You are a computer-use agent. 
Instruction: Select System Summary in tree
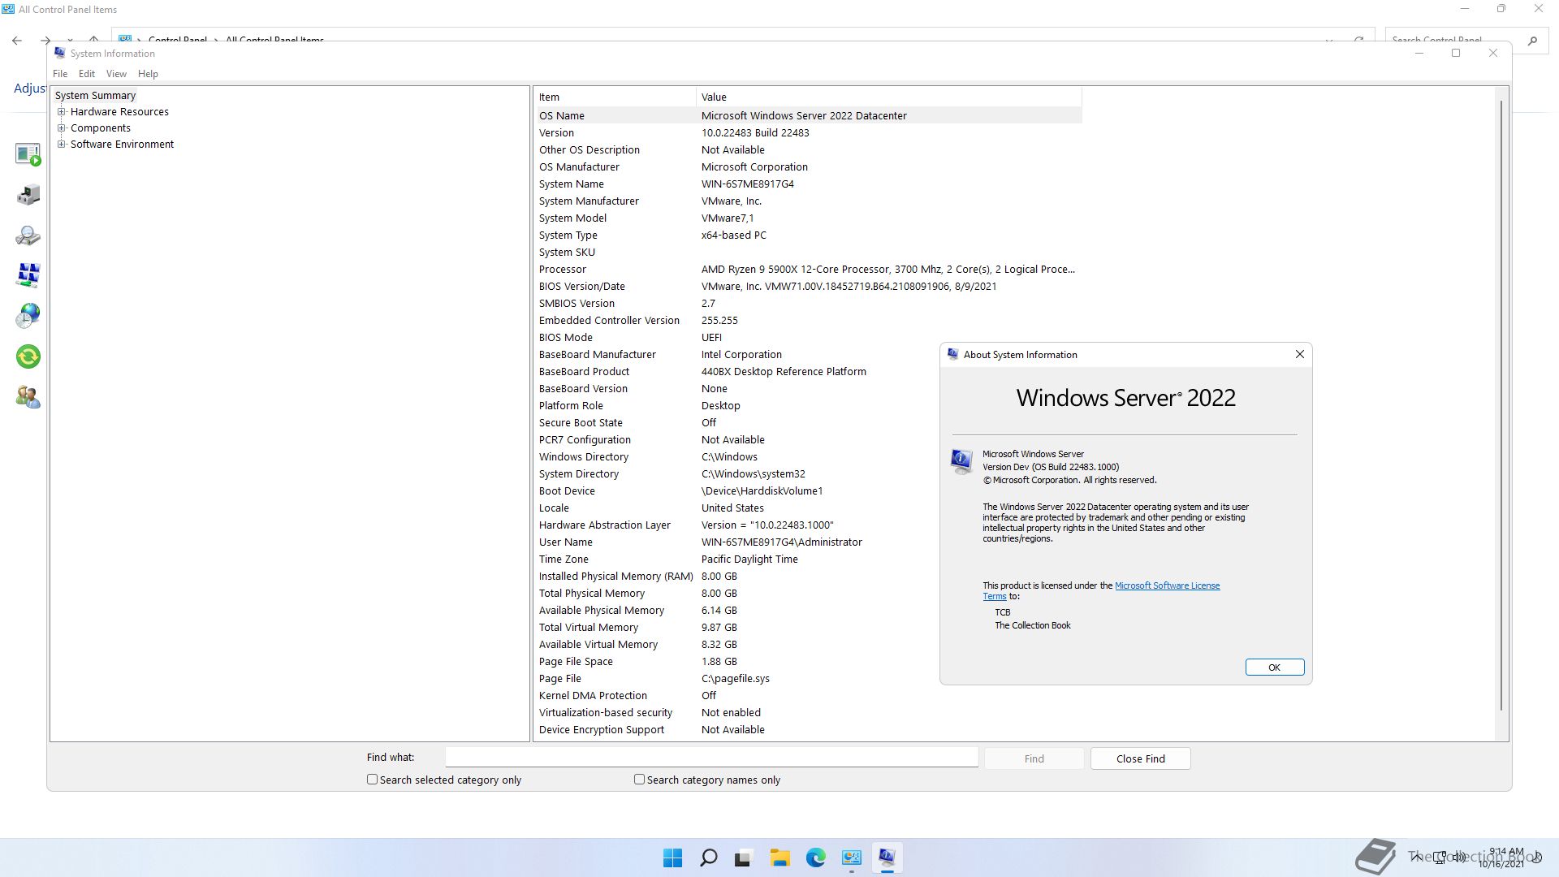tap(95, 96)
